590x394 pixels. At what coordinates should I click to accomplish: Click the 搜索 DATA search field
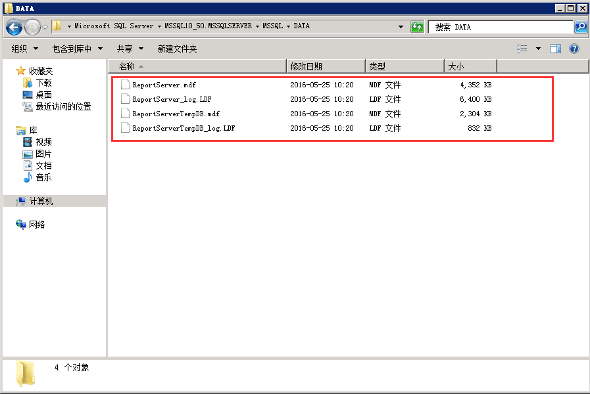pos(501,27)
